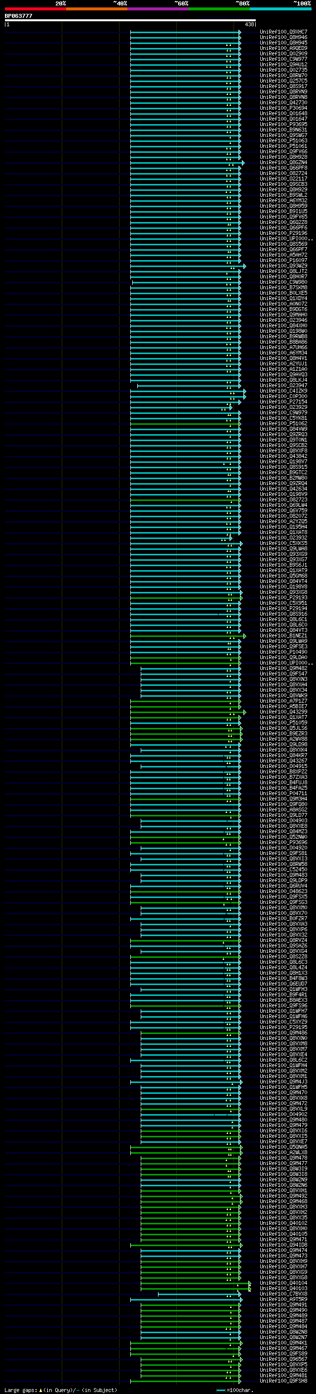Select hit label UniRef100_Q69LW4

pos(283,505)
